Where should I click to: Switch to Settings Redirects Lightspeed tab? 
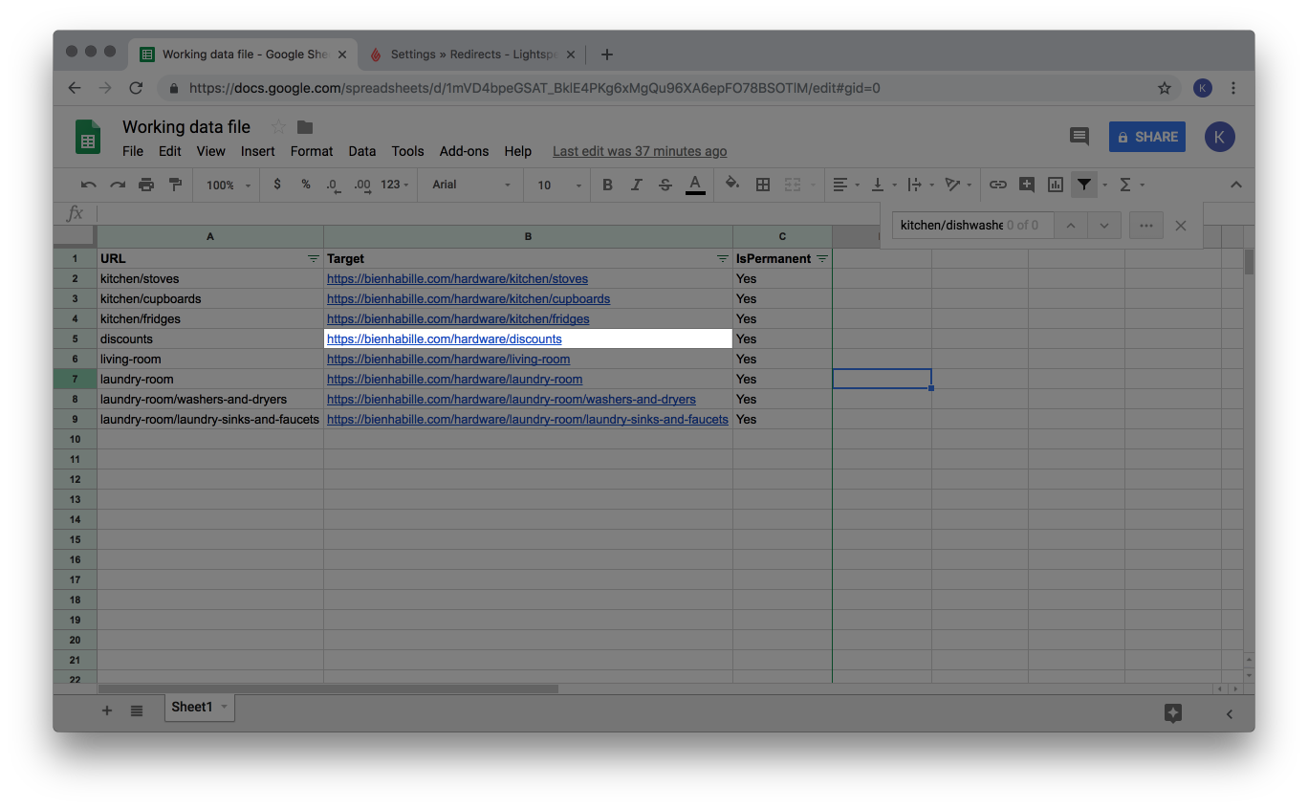(x=473, y=55)
